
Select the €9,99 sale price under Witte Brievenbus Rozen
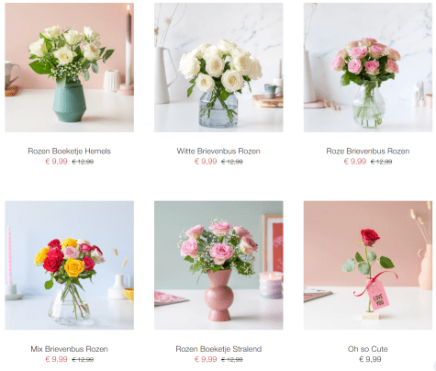click(206, 162)
